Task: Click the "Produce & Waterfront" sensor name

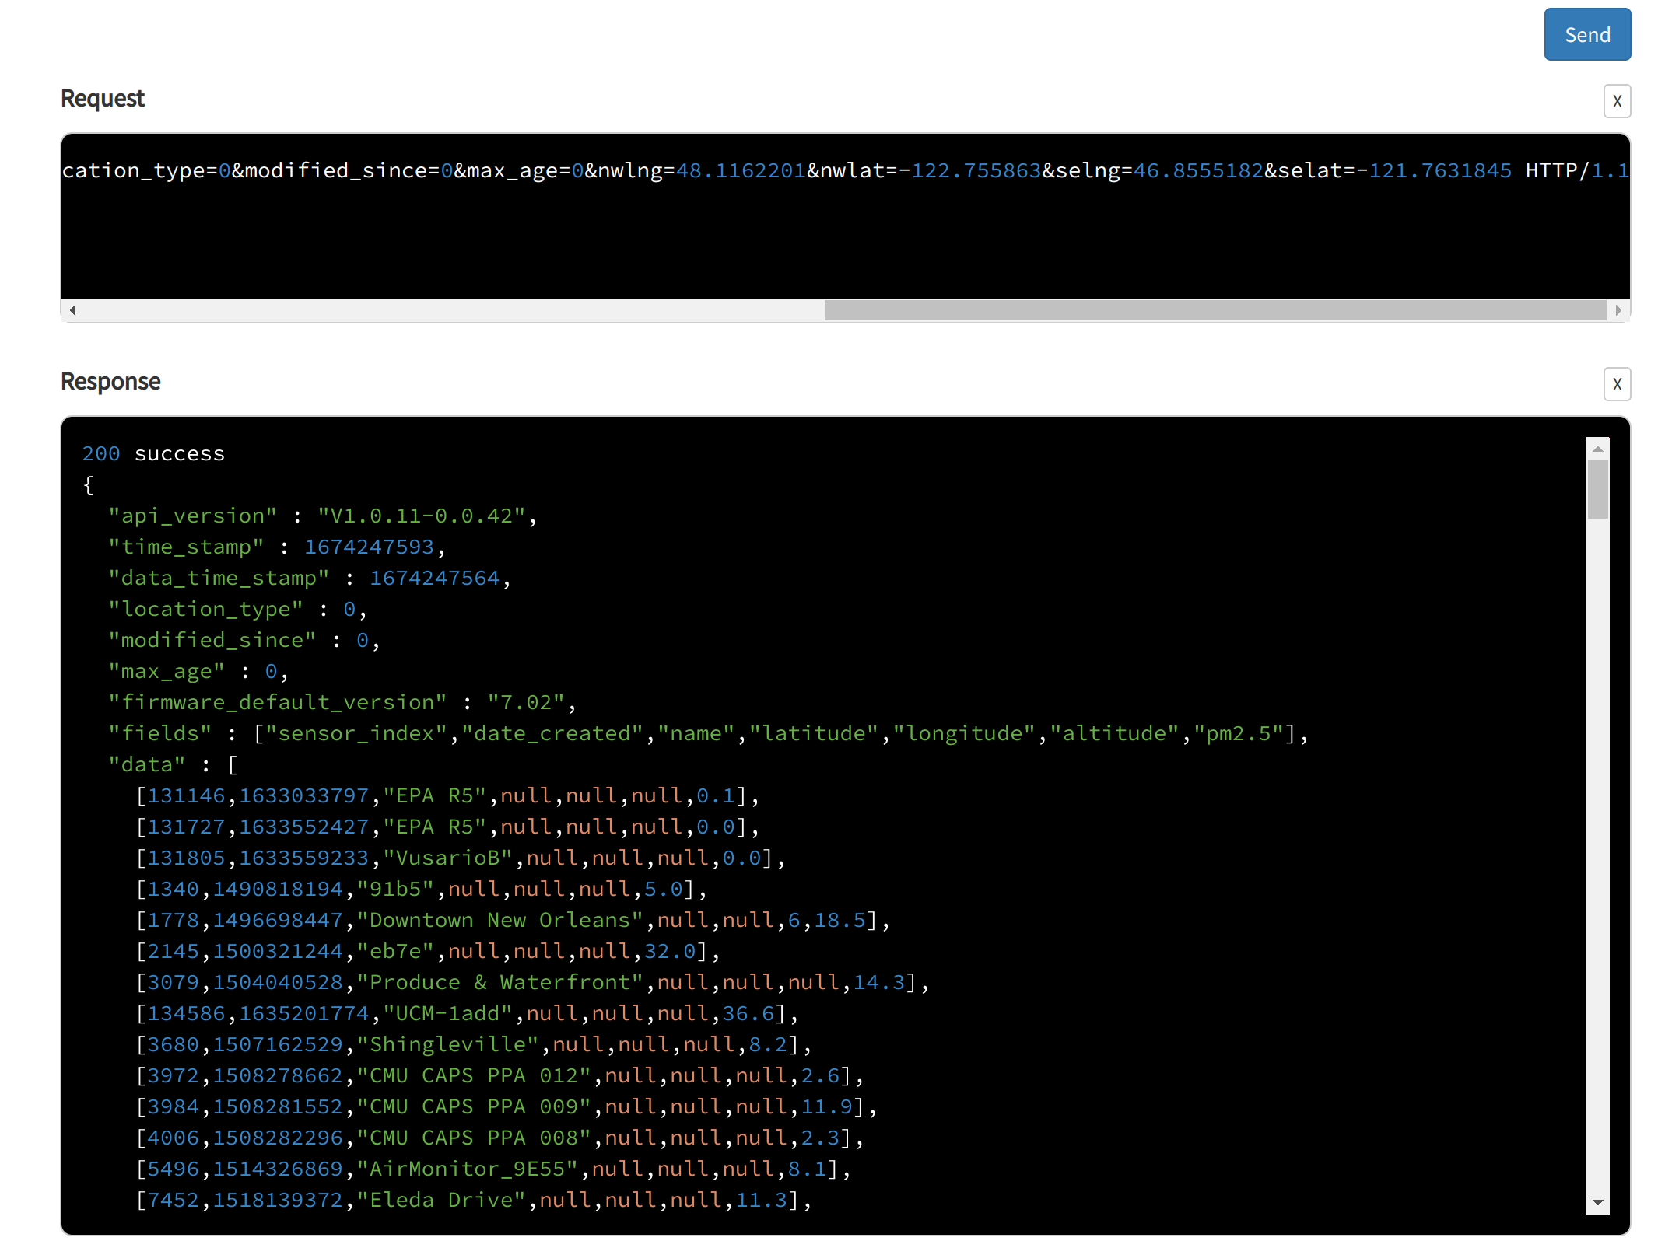Action: 499,982
